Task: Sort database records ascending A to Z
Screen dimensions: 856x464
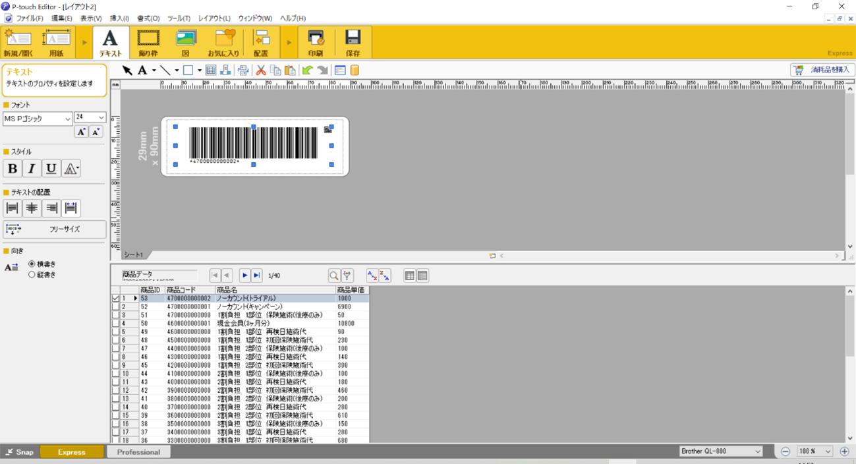Action: 372,275
